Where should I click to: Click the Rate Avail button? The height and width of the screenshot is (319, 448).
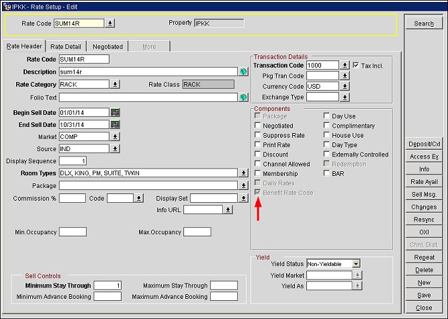[424, 181]
